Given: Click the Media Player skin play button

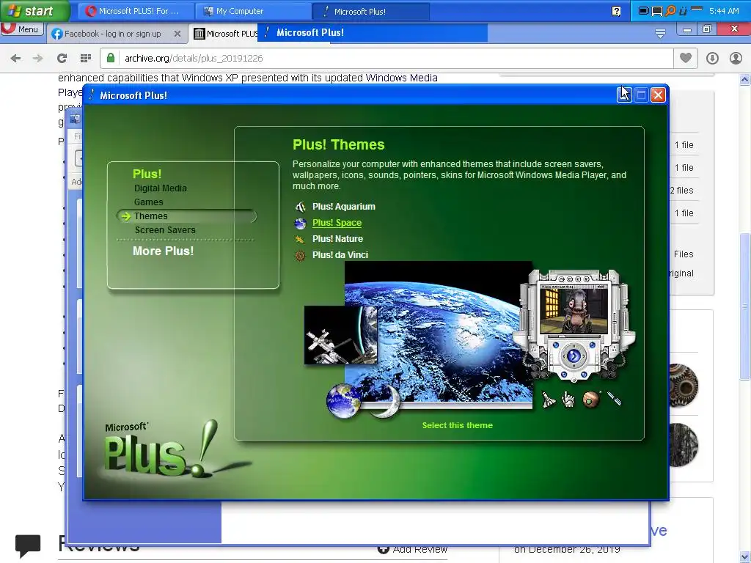Looking at the screenshot, I should 574,356.
